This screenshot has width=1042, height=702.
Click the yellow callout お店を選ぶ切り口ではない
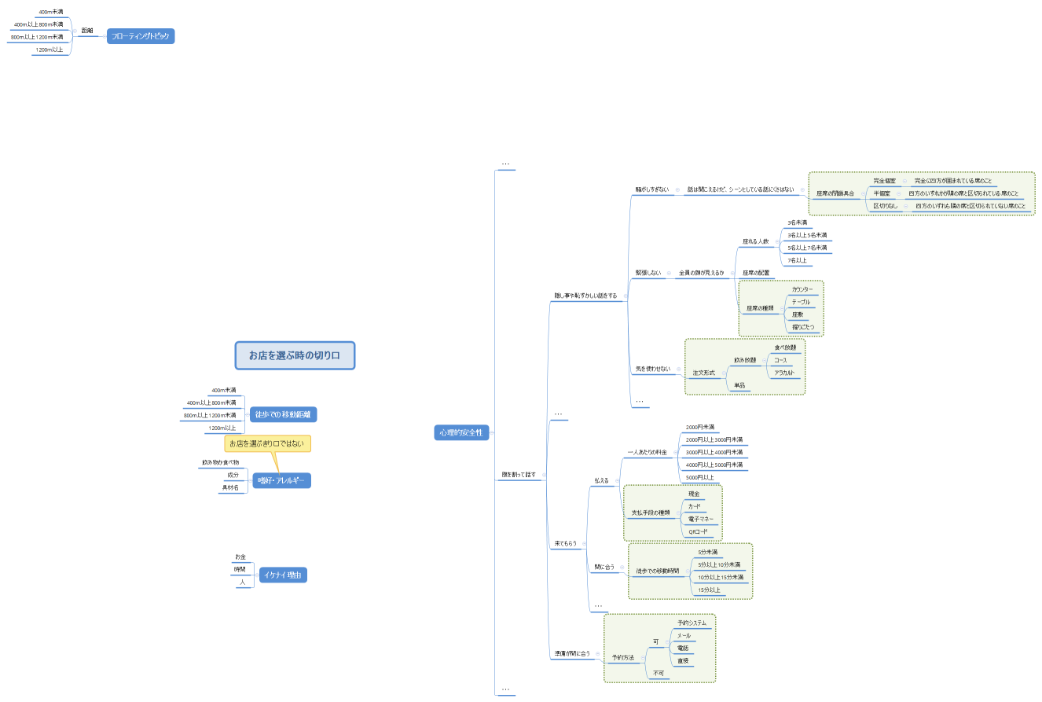tap(268, 444)
